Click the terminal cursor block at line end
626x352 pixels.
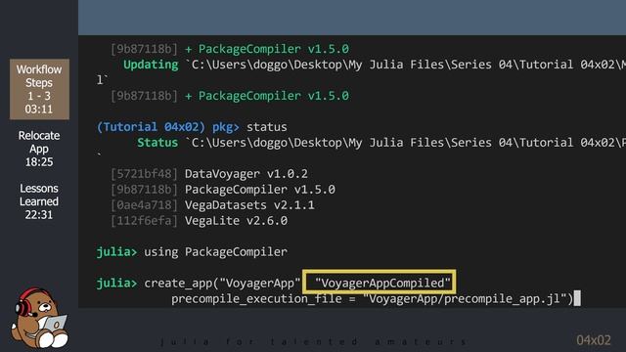577,298
